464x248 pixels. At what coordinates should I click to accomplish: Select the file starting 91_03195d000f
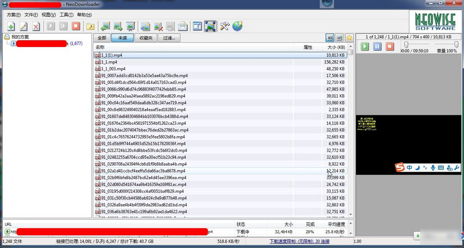[x=220, y=191]
